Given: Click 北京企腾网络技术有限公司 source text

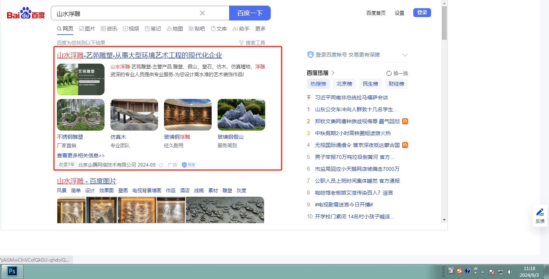Looking at the screenshot, I should 107,165.
